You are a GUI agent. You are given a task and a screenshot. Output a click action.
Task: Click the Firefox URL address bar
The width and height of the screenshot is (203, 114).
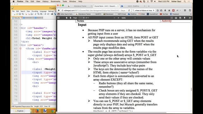click(x=94, y=10)
